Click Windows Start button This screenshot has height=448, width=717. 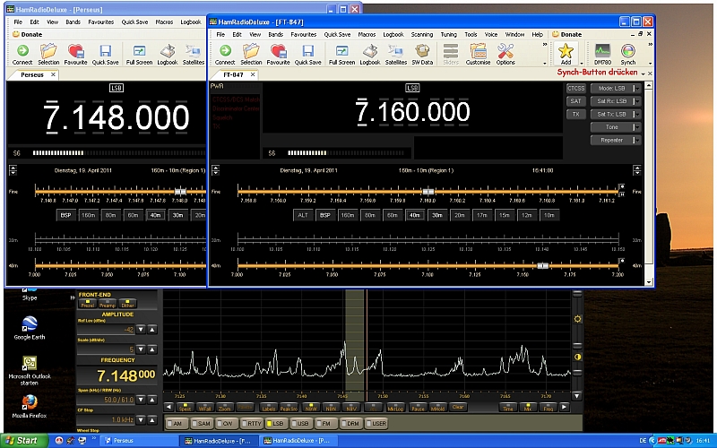(x=26, y=441)
